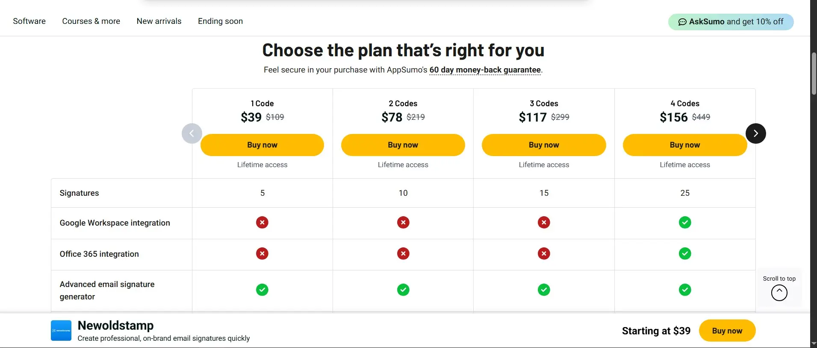Click the page vertical scrollbar thumb
817x348 pixels.
click(x=814, y=73)
